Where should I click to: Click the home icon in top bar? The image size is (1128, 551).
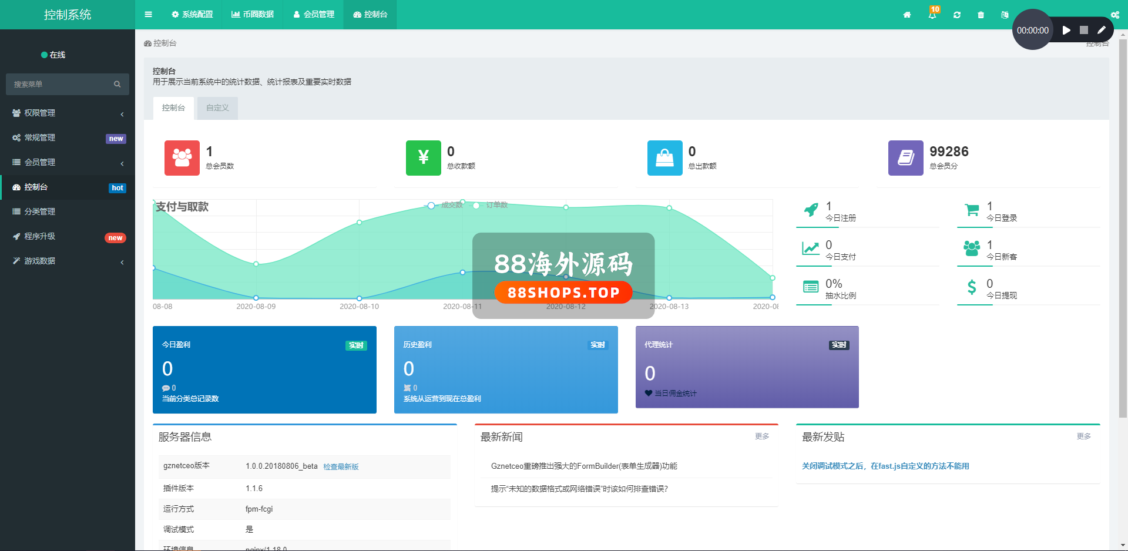[x=907, y=15]
